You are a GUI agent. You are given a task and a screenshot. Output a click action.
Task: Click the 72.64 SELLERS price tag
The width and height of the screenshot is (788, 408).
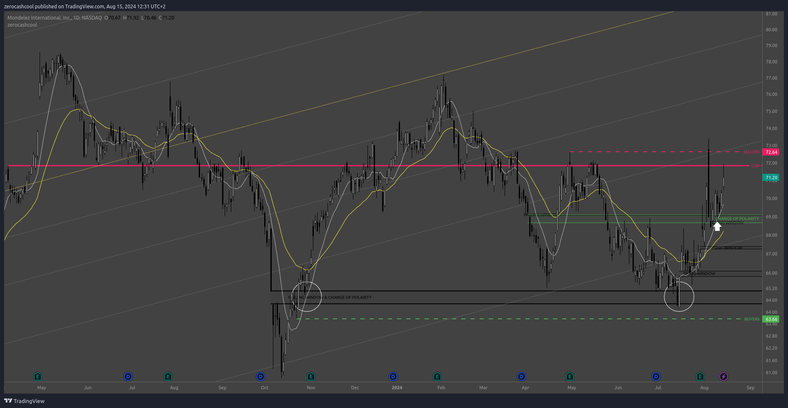click(771, 152)
